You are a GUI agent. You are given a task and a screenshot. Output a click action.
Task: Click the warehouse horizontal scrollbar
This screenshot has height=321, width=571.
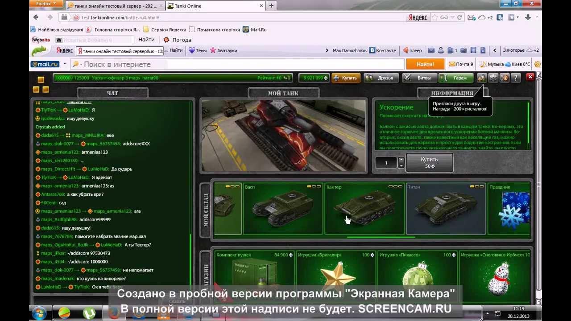point(381,237)
